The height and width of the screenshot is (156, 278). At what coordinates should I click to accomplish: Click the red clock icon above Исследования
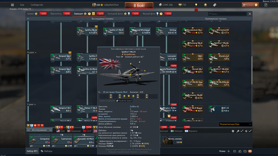(x=35, y=126)
